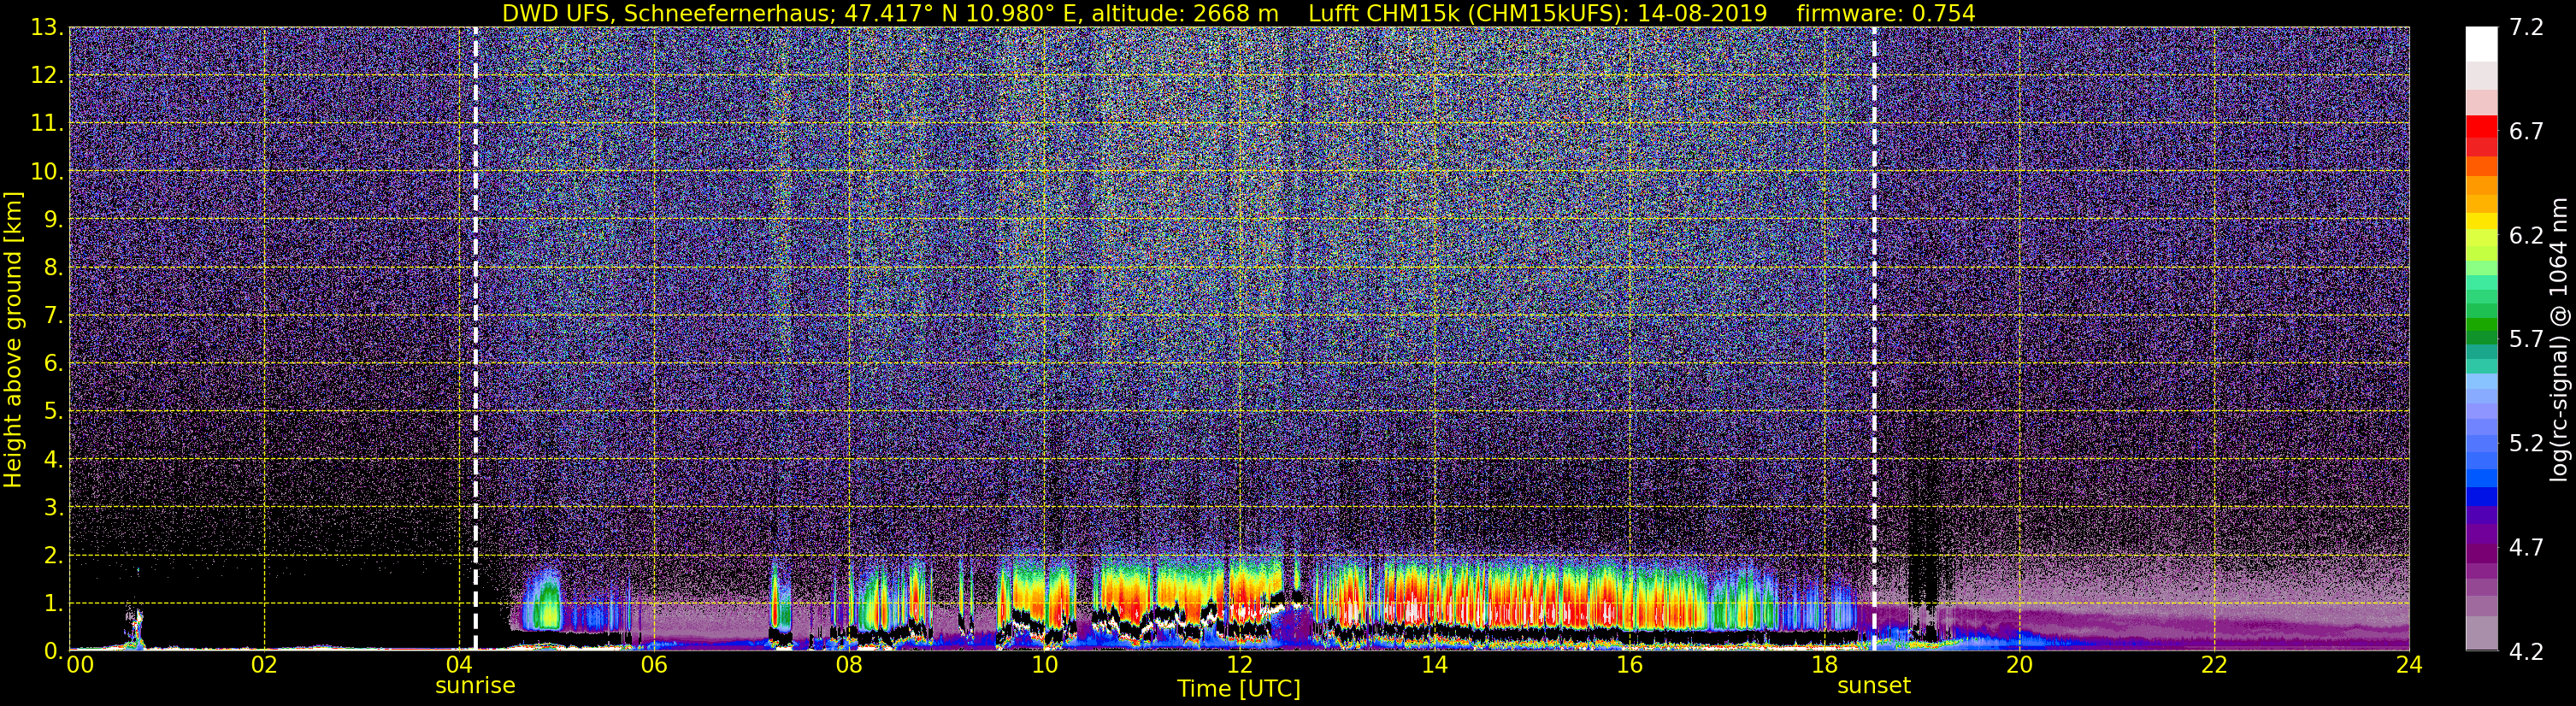Click the '3.' height axis tick label

click(53, 507)
